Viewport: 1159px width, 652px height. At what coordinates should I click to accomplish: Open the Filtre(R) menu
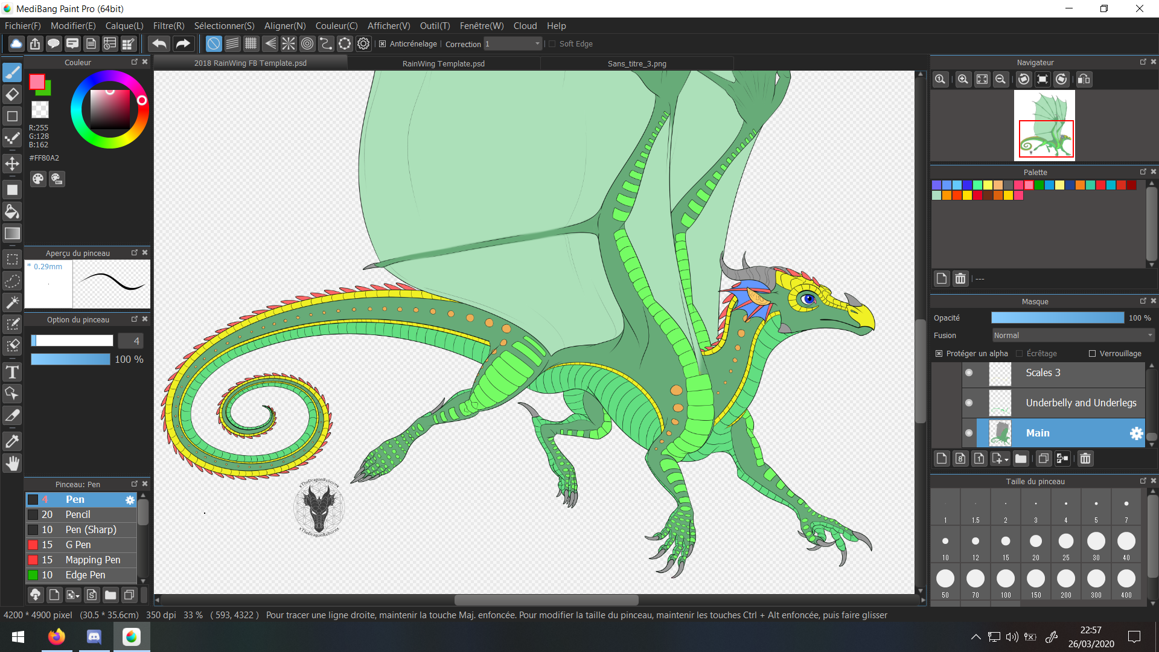point(168,26)
